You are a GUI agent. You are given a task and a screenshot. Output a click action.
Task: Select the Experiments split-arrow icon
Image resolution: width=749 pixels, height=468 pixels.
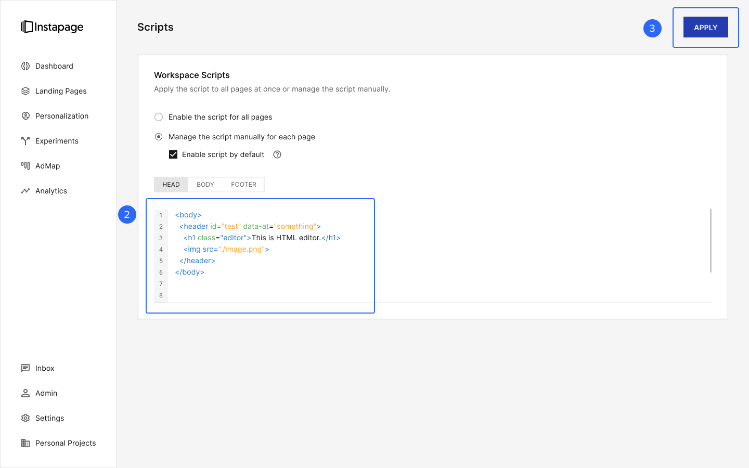(25, 141)
